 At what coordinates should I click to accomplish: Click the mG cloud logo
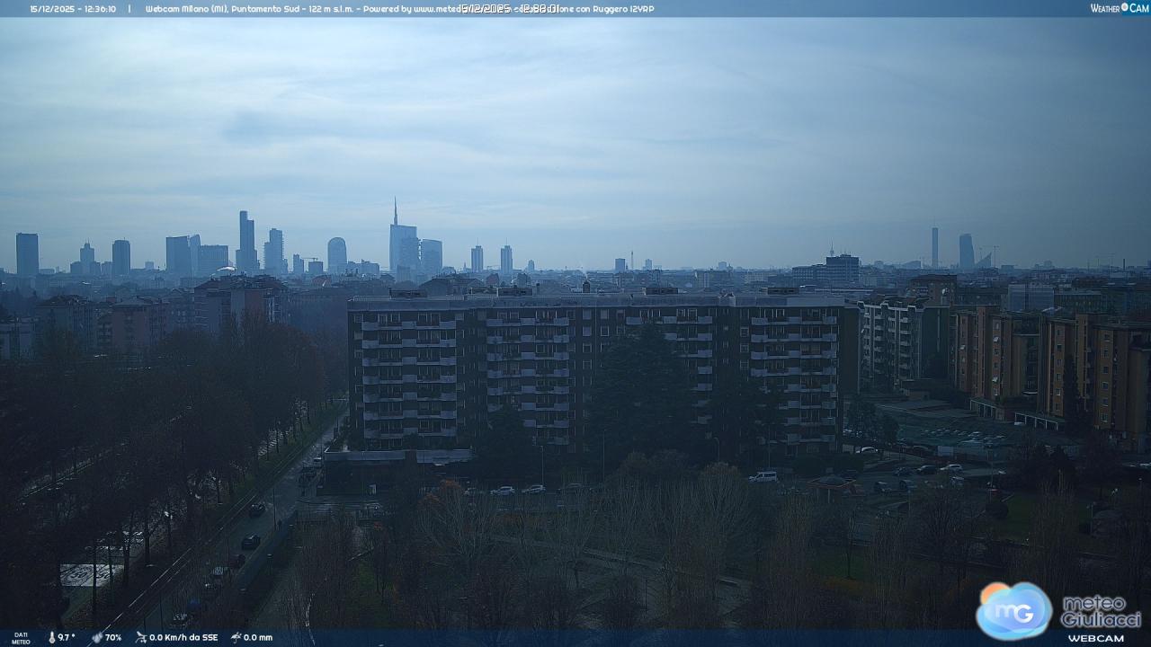point(1013,610)
